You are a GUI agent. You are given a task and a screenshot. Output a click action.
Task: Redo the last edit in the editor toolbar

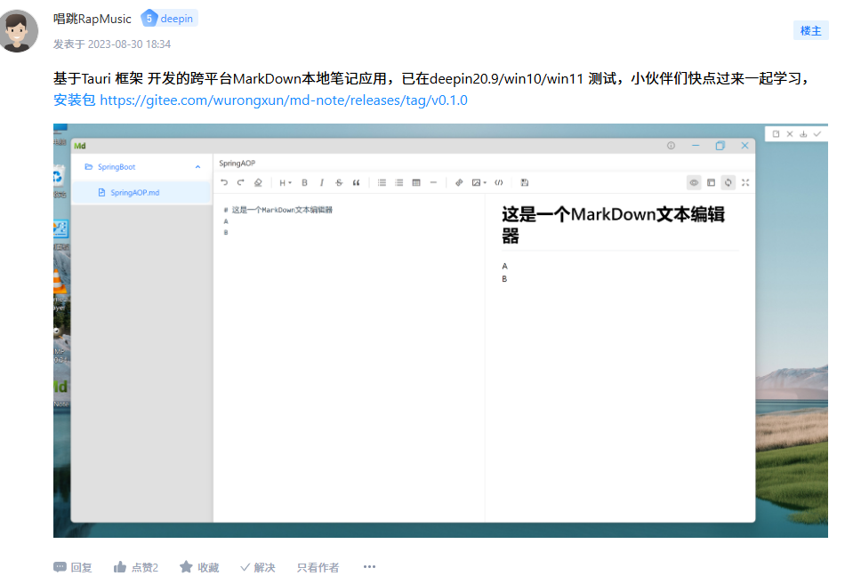tap(240, 183)
